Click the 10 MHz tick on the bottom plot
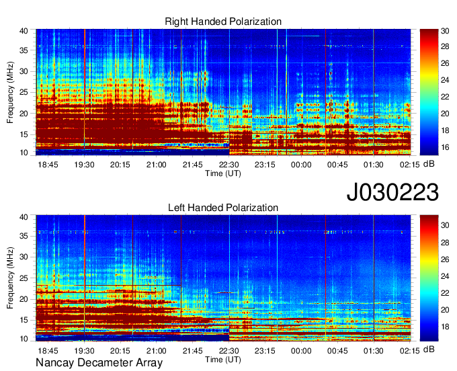Viewport: 457px width, 371px height. 24,339
